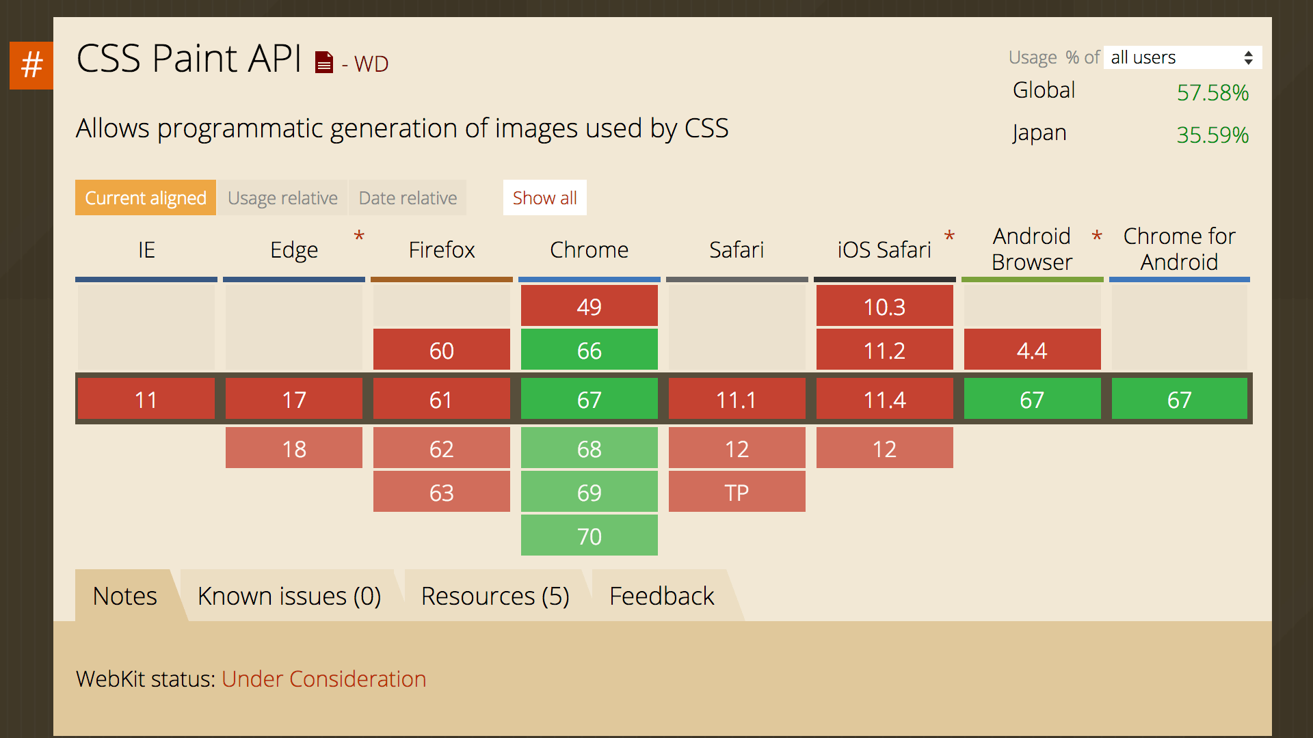Click the asterisk note next to Edge

tap(358, 238)
